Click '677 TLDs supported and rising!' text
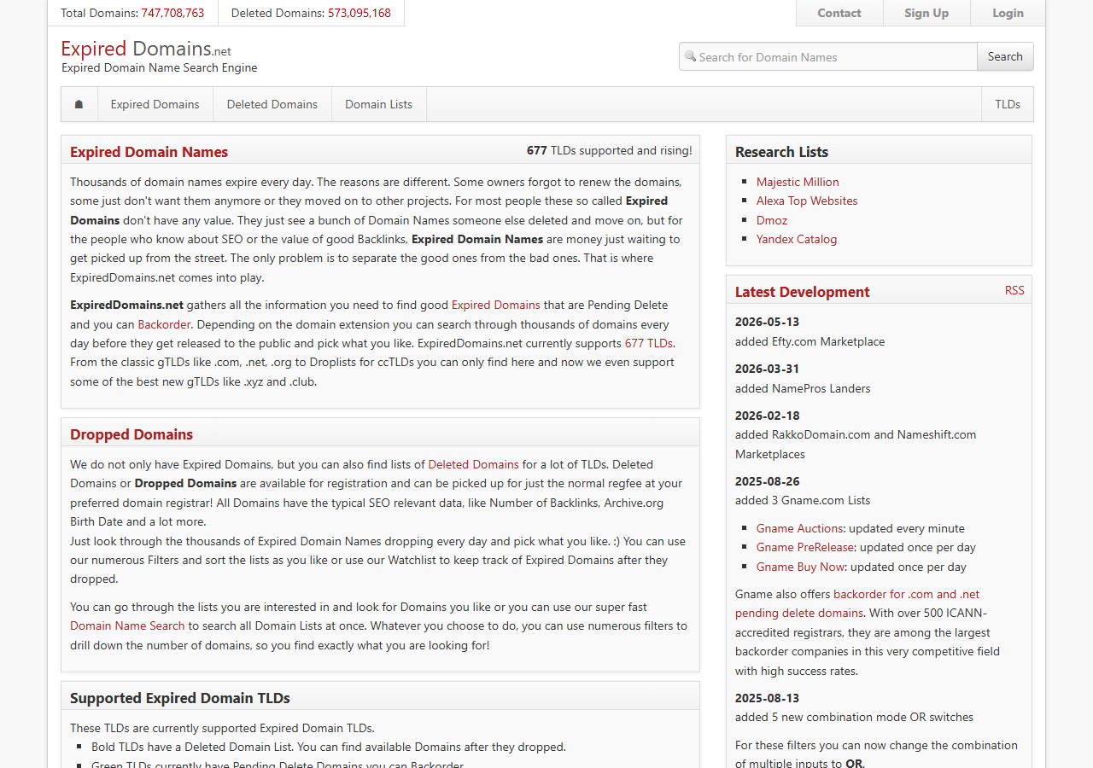 tap(610, 150)
